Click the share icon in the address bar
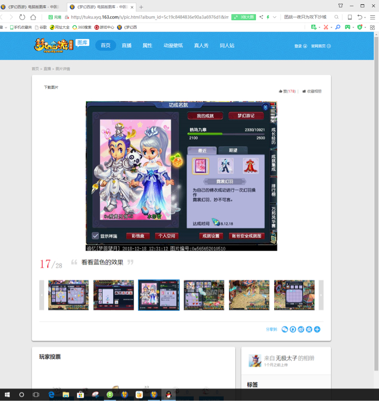Image resolution: width=379 pixels, height=401 pixels. (261, 17)
